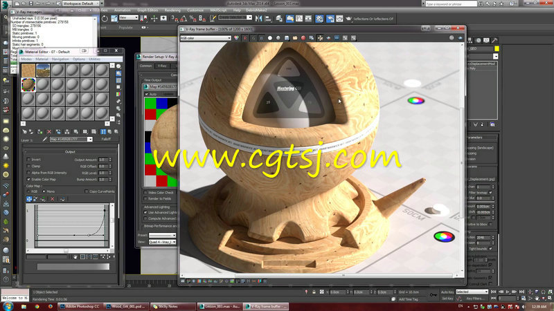This screenshot has height=311, width=554.
Task: Toggle the green channel in V-Ray frame buffer
Action: [253, 38]
